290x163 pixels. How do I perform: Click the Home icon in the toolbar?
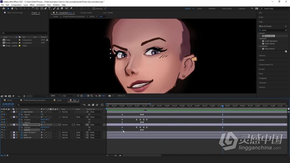[4, 8]
